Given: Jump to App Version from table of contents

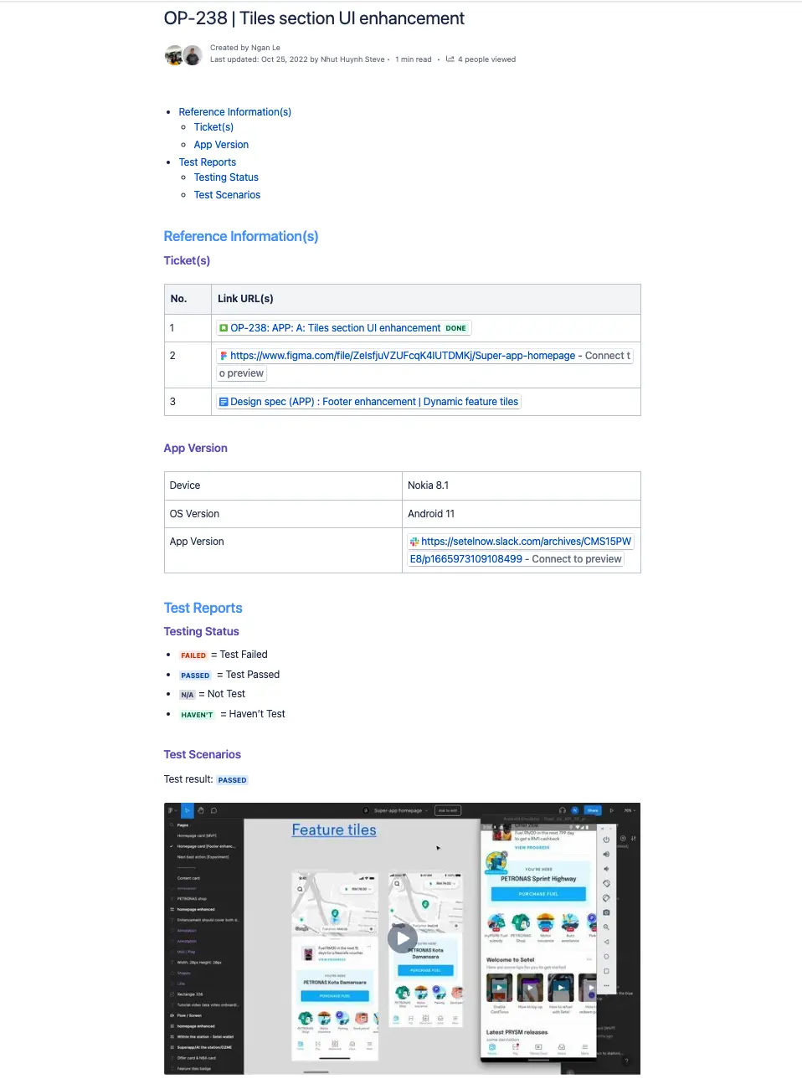Looking at the screenshot, I should click(221, 145).
